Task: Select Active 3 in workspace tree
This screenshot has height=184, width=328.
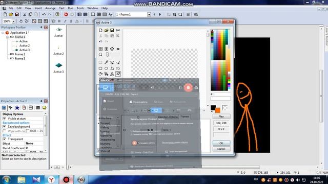Action: click(x=25, y=50)
